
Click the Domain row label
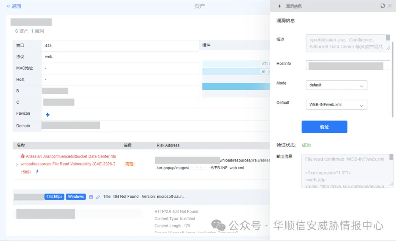point(23,126)
